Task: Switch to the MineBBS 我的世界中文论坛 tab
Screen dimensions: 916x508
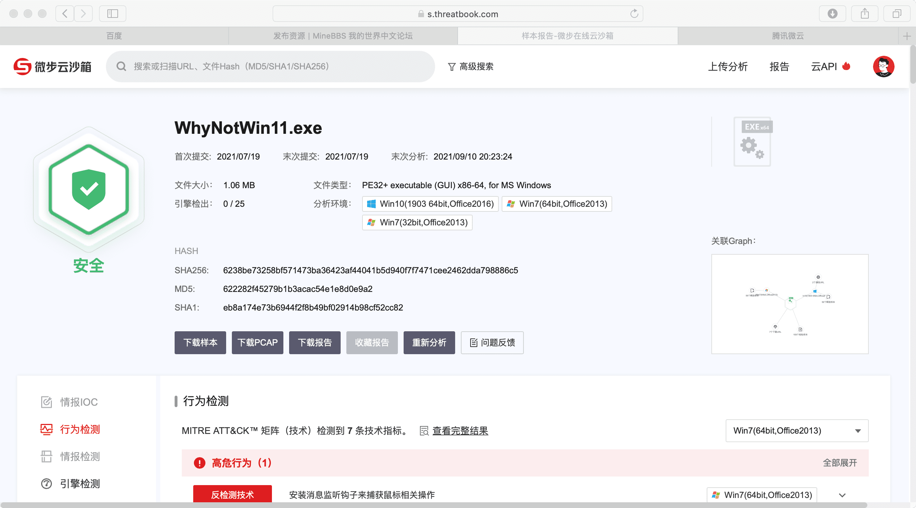Action: (343, 36)
